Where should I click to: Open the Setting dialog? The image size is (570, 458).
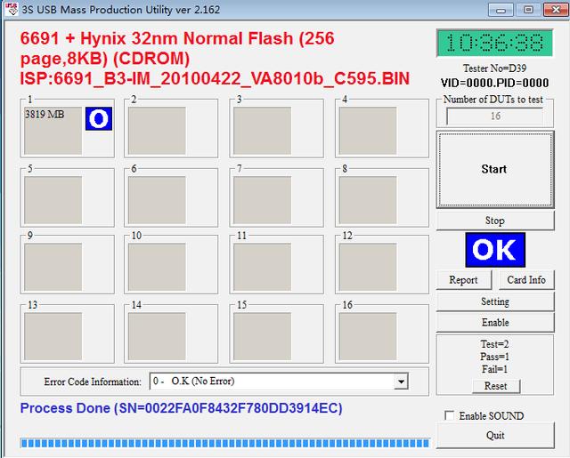pos(495,301)
